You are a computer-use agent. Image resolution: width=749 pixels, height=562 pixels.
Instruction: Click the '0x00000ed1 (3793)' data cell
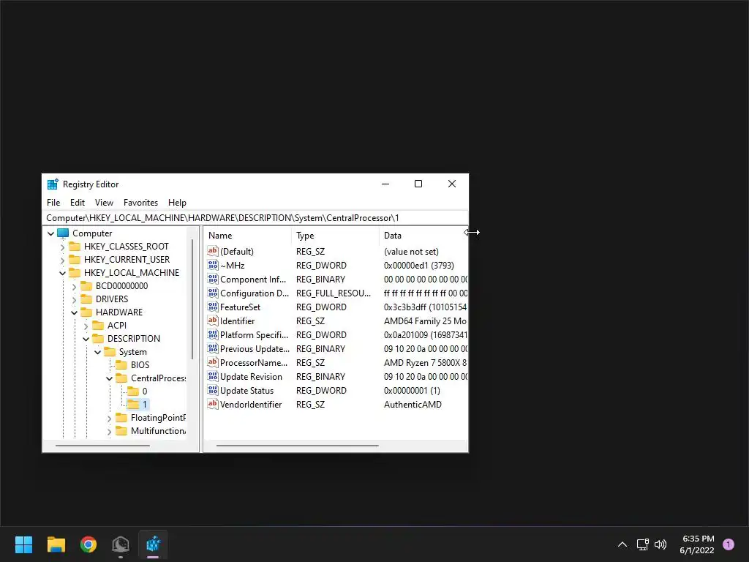coord(419,265)
